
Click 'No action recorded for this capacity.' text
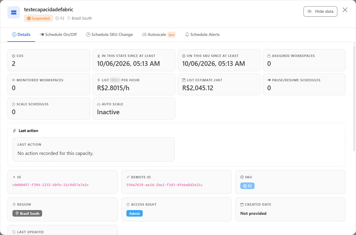pyautogui.click(x=55, y=153)
